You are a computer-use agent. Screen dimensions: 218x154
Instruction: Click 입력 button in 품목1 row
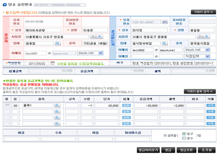coord(126,105)
